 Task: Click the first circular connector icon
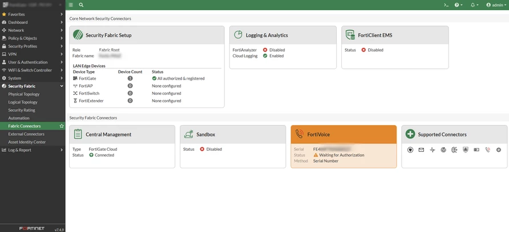pos(410,150)
